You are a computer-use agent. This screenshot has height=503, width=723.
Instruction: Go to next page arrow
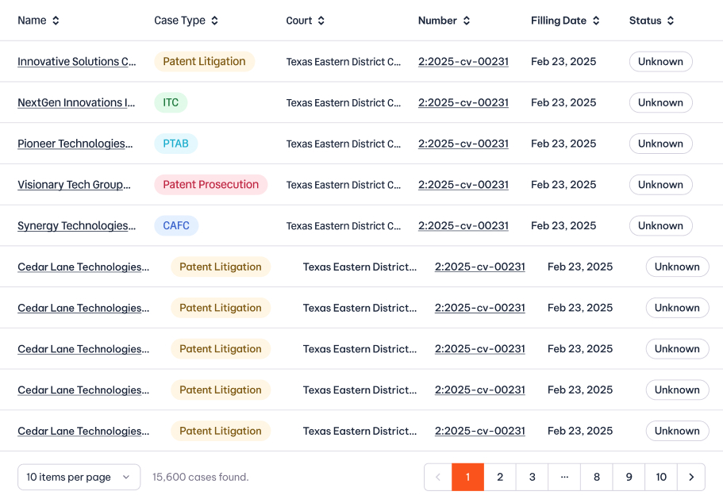pyautogui.click(x=691, y=477)
